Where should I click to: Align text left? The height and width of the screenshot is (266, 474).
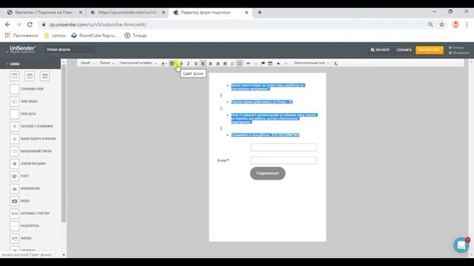click(203, 64)
